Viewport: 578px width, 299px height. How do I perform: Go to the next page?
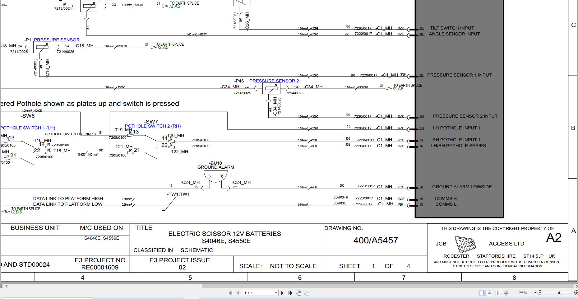pos(282,293)
